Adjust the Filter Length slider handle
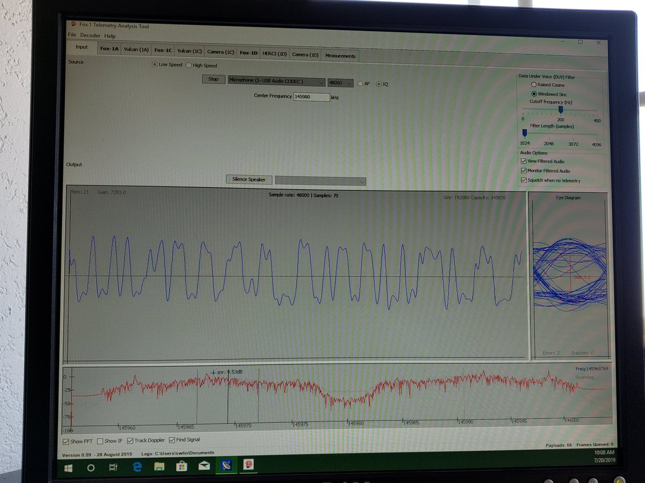 [525, 134]
